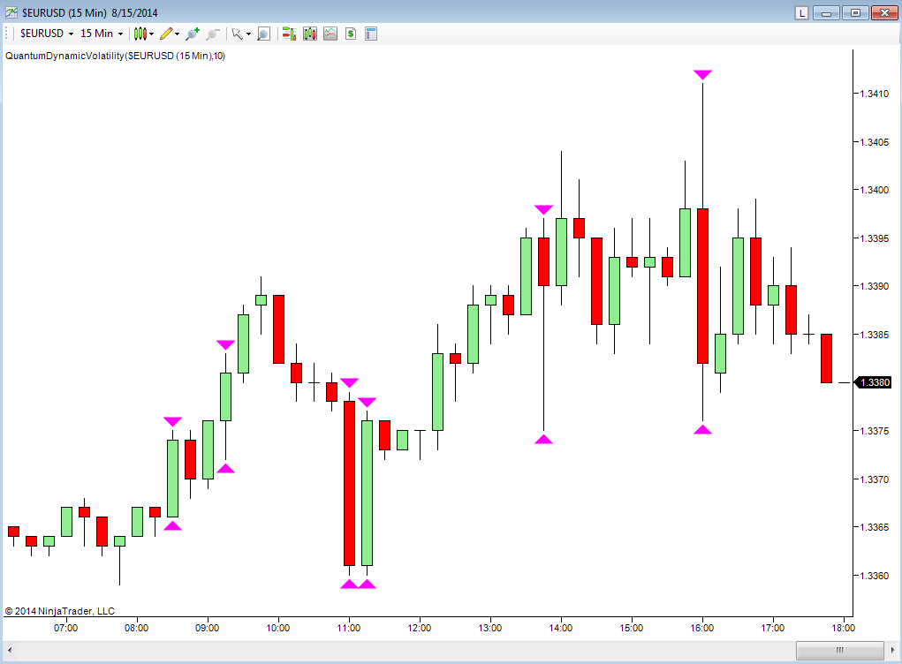The width and height of the screenshot is (902, 664).
Task: Click the L link button in title bar
Action: click(801, 12)
